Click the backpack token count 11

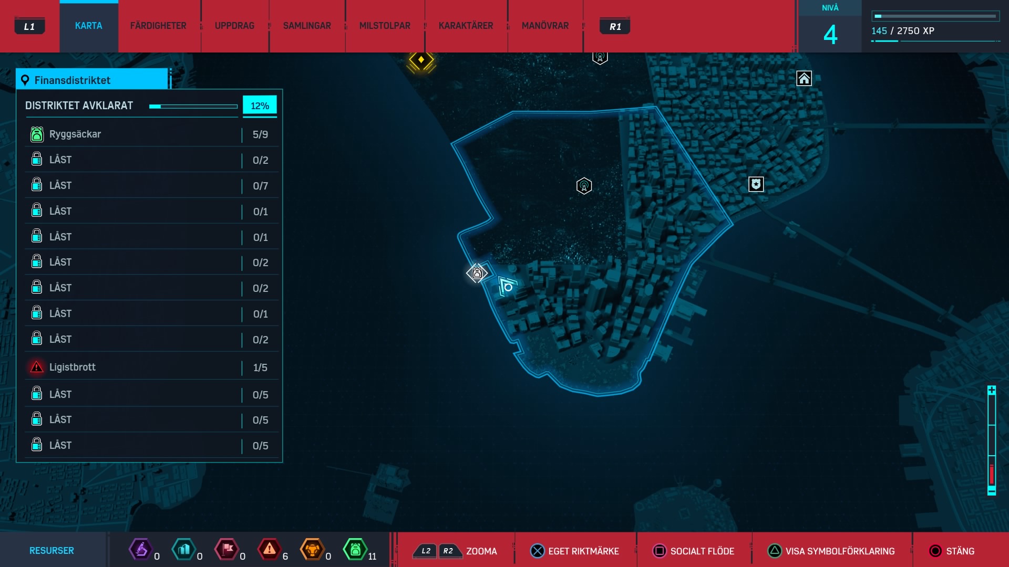pos(372,556)
